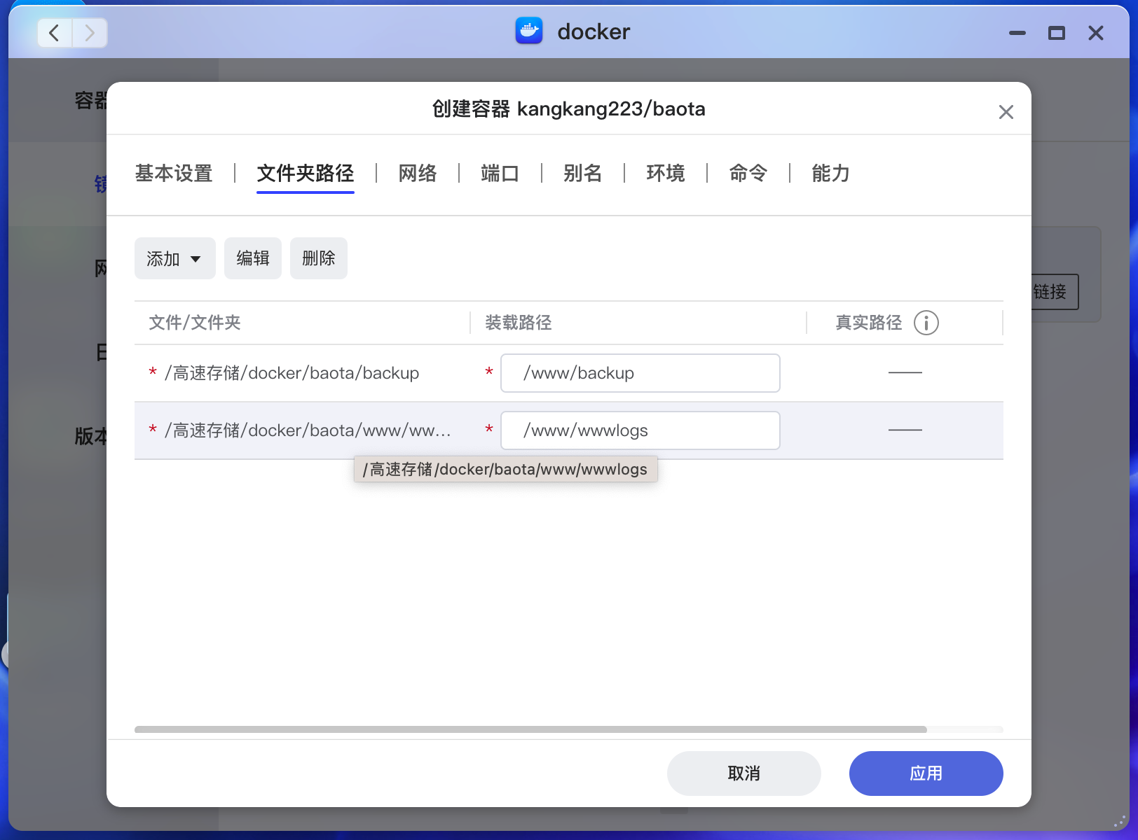Go to the 端口 tab
Viewport: 1138px width, 840px height.
[x=500, y=173]
